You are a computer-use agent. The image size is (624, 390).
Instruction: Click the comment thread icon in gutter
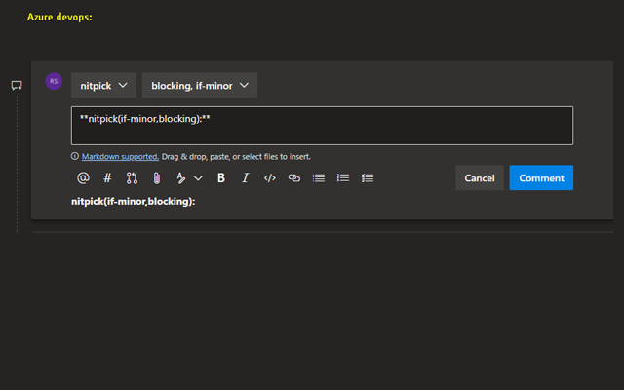point(17,85)
